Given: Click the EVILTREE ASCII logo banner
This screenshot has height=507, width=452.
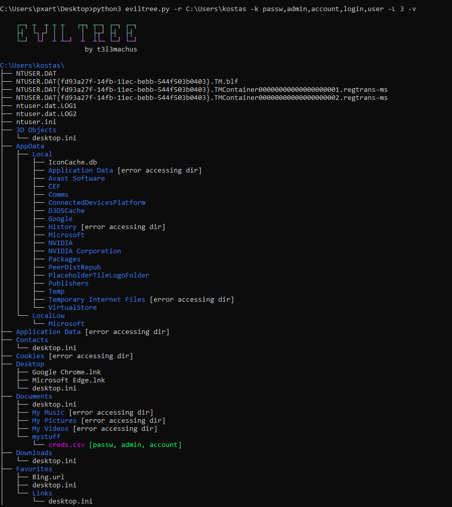Looking at the screenshot, I should point(77,33).
